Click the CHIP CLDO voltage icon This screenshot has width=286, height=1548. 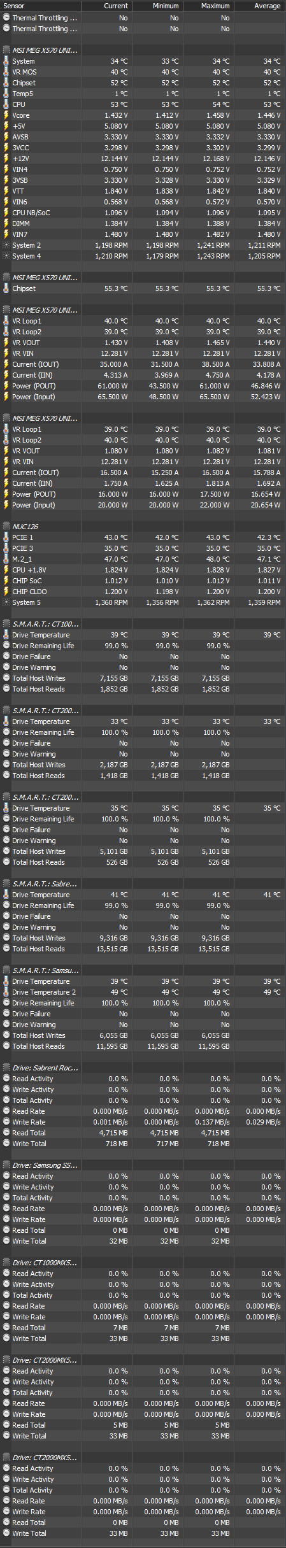(6, 592)
